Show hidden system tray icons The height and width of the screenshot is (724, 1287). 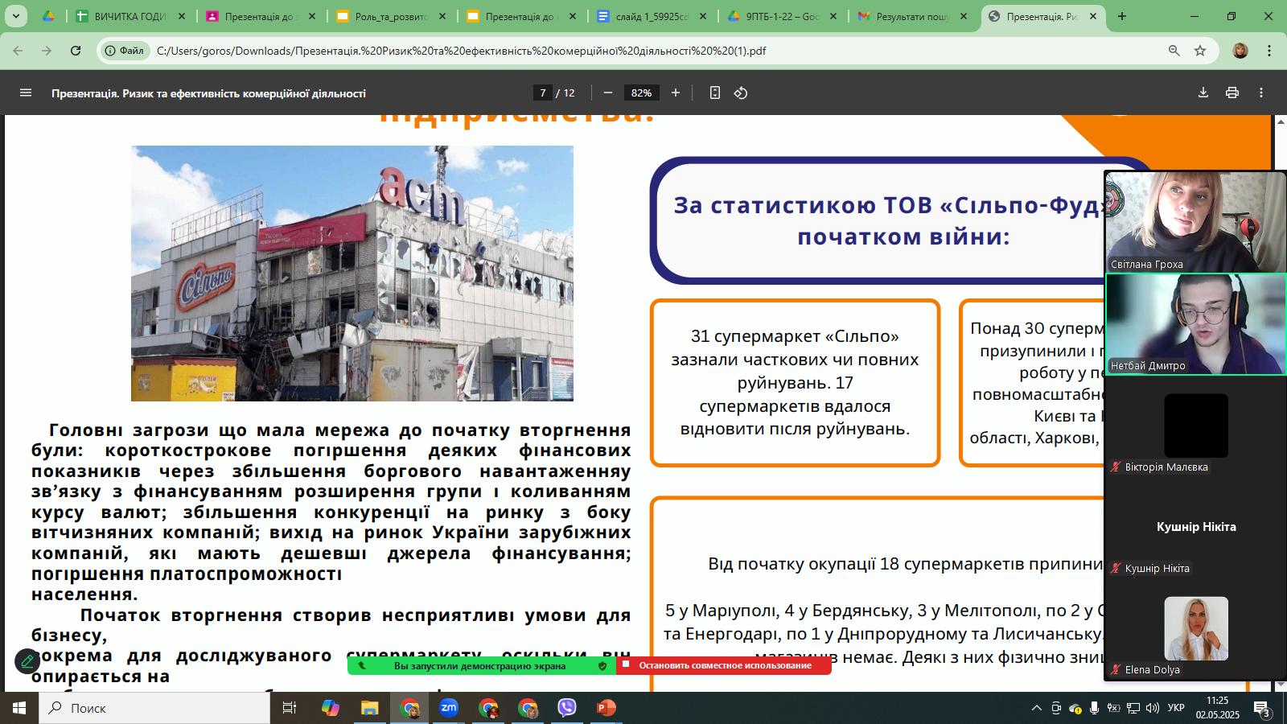click(1036, 708)
